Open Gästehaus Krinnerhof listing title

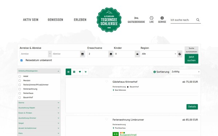[x=125, y=82]
